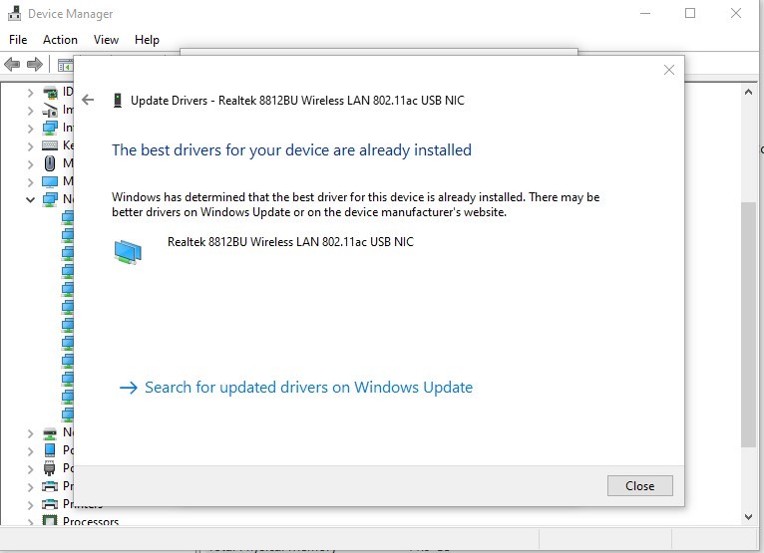Expand the IDE controllers tree node

point(30,93)
